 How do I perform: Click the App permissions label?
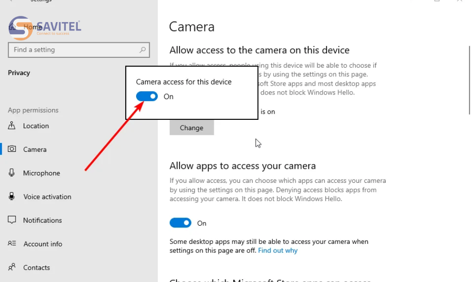pyautogui.click(x=33, y=110)
